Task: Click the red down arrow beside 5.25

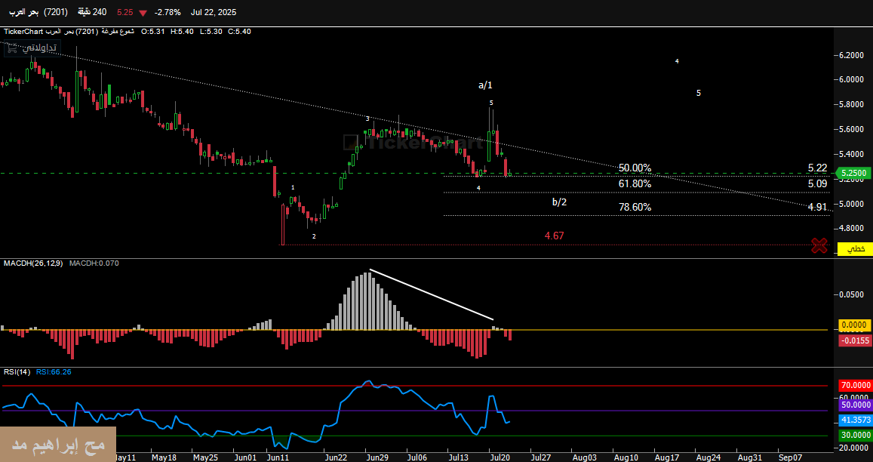Action: [x=143, y=12]
